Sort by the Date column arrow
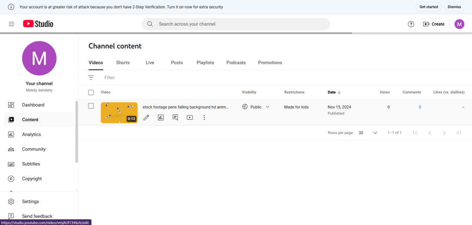Image resolution: width=472 pixels, height=225 pixels. [x=339, y=92]
